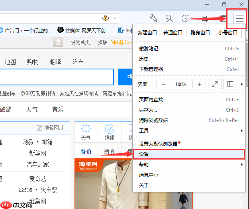The width and height of the screenshot is (249, 209).
Task: Open 天气 category link
Action: point(31,110)
